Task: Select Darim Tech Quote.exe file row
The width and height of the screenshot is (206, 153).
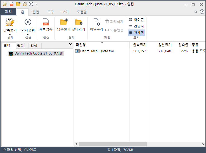Action: (140, 51)
